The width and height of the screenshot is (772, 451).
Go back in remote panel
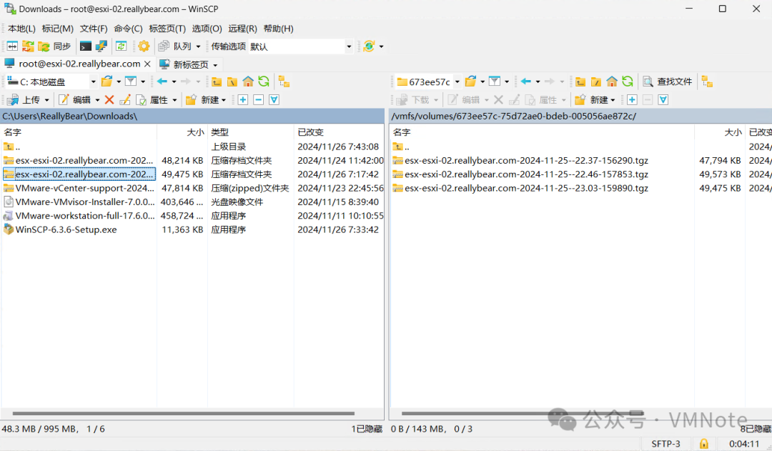point(526,81)
